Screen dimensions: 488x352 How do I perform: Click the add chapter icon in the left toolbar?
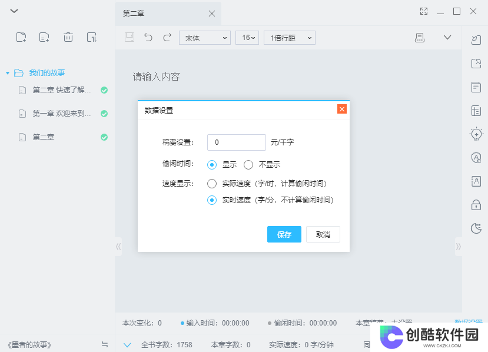44,37
